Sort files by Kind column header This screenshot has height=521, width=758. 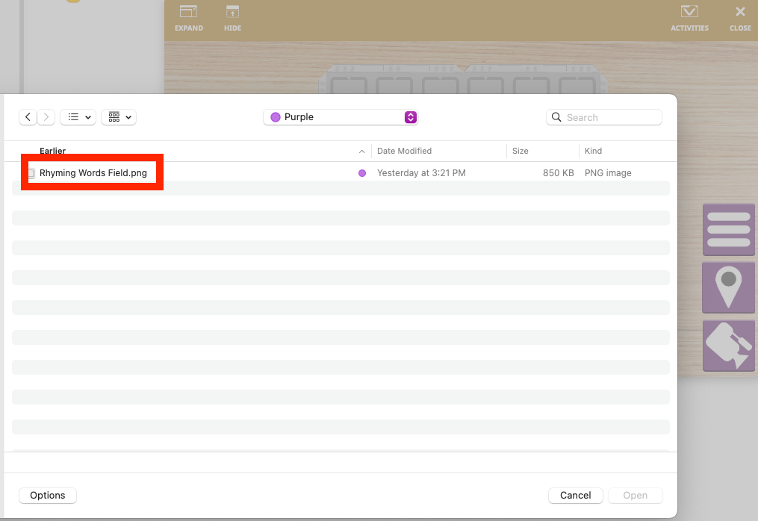[593, 151]
